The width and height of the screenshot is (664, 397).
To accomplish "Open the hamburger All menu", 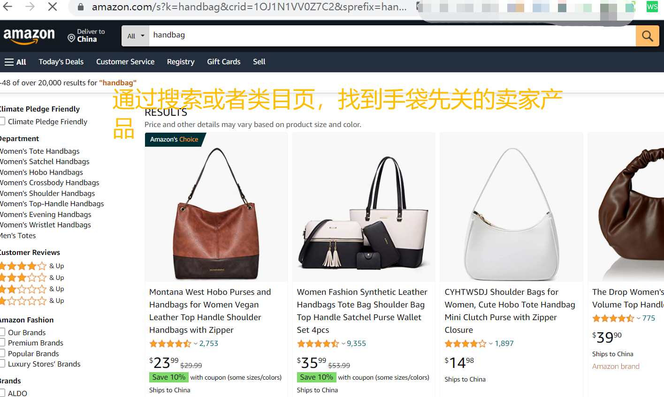I will coord(15,62).
